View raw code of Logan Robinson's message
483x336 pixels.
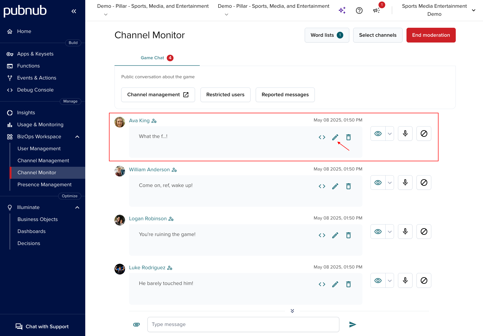tap(322, 235)
